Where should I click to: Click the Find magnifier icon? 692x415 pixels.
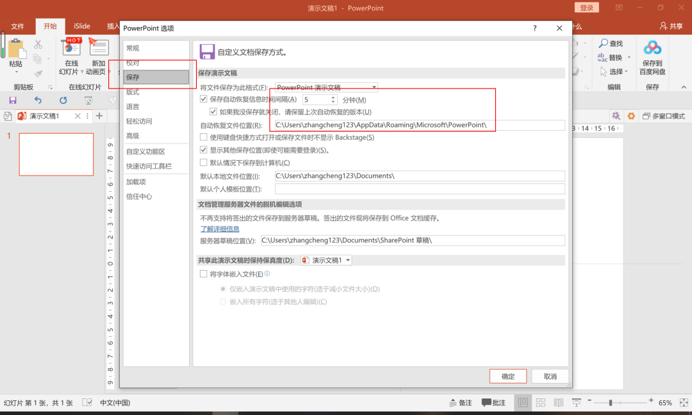[603, 44]
